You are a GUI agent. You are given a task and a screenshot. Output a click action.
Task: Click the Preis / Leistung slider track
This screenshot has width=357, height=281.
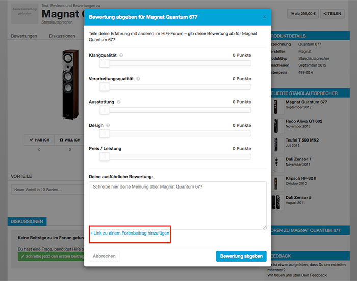(175, 157)
